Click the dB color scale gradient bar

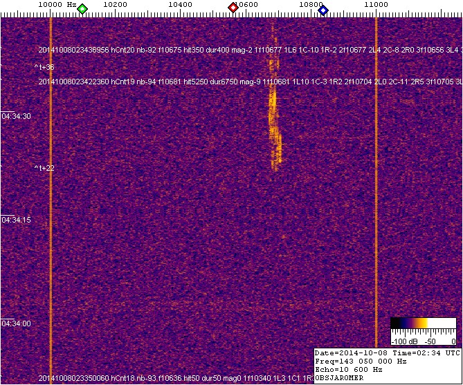coord(423,323)
